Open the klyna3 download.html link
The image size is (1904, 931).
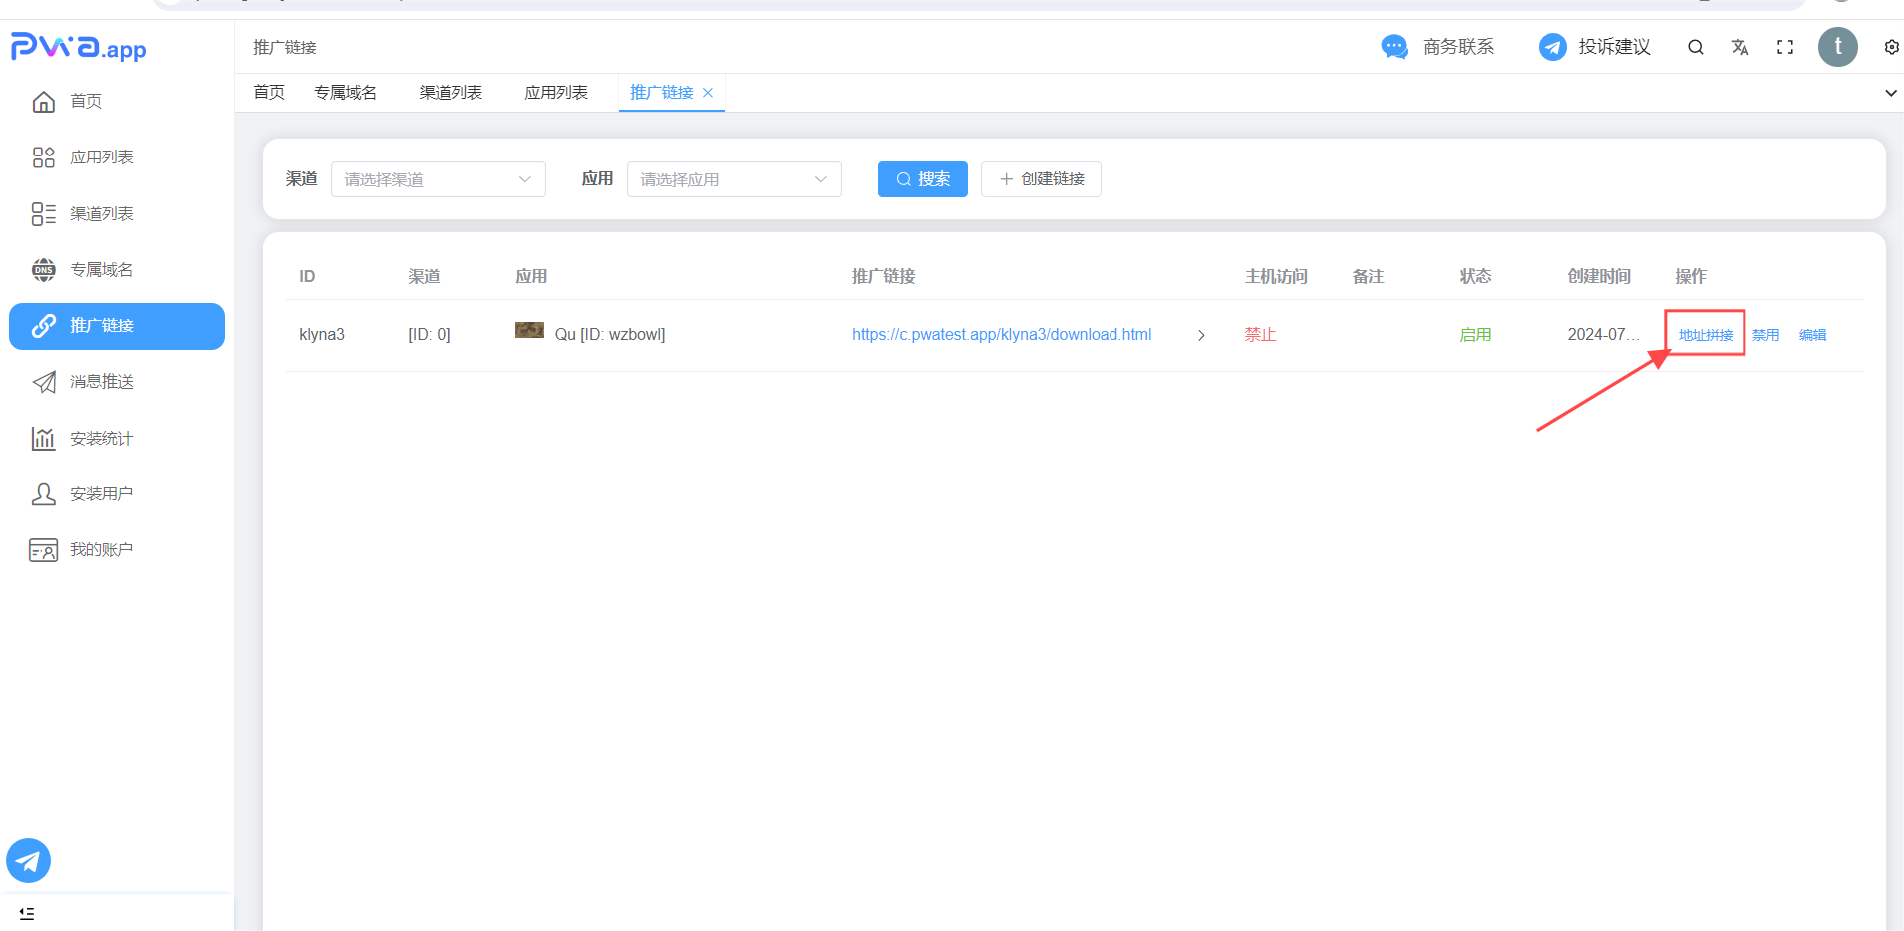coord(1001,335)
